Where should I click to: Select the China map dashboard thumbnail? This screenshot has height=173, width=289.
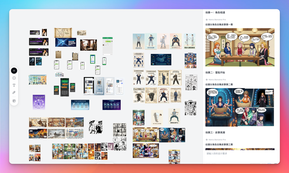click(161, 59)
